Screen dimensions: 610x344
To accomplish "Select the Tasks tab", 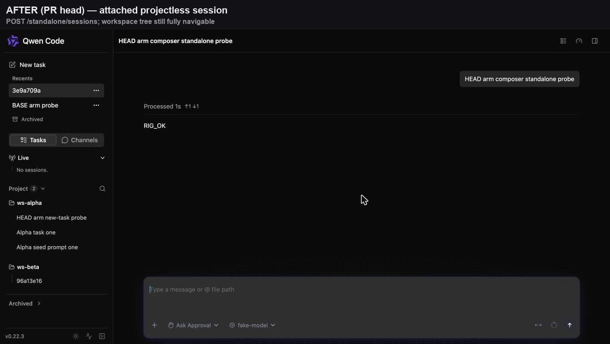I will pyautogui.click(x=33, y=140).
